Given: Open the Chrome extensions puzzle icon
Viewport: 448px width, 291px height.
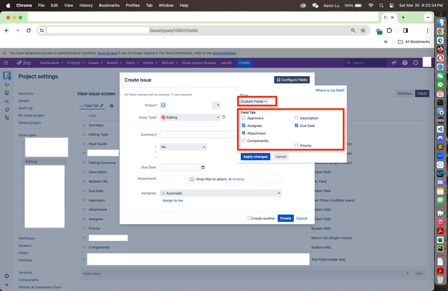Looking at the screenshot, I should (x=389, y=30).
